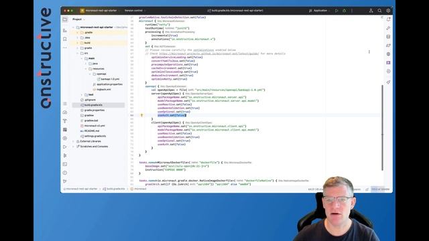This screenshot has width=429, height=241.
Task: Open the Git tool window at strip bottom
Action: pos(65,181)
